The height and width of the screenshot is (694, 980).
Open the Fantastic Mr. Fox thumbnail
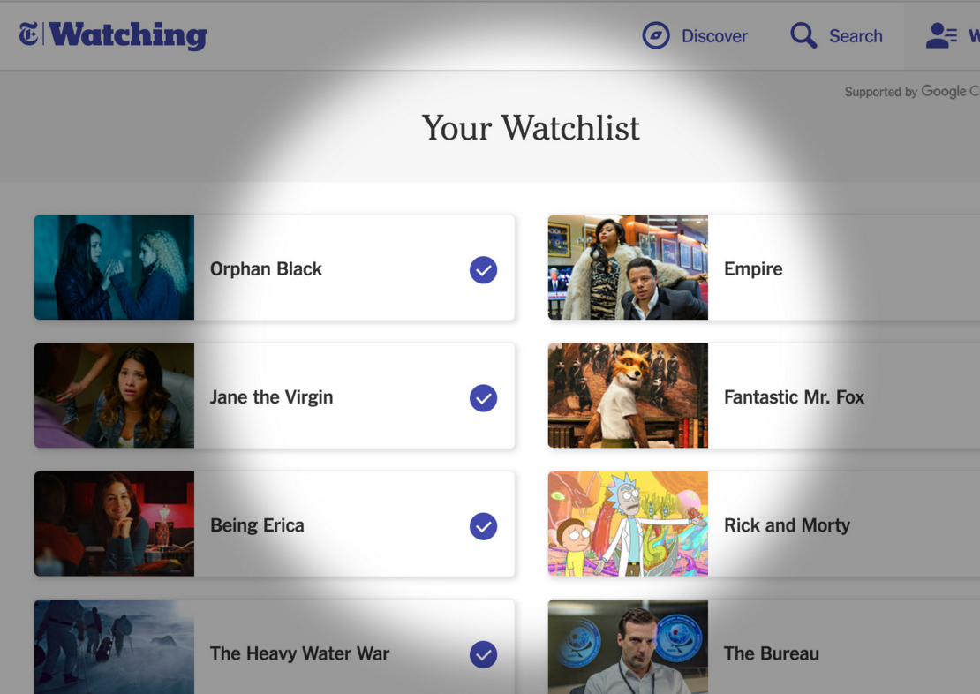628,396
